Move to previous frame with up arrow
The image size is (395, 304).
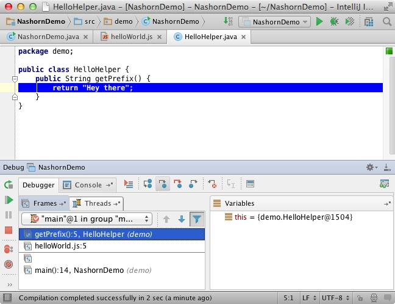pyautogui.click(x=166, y=219)
